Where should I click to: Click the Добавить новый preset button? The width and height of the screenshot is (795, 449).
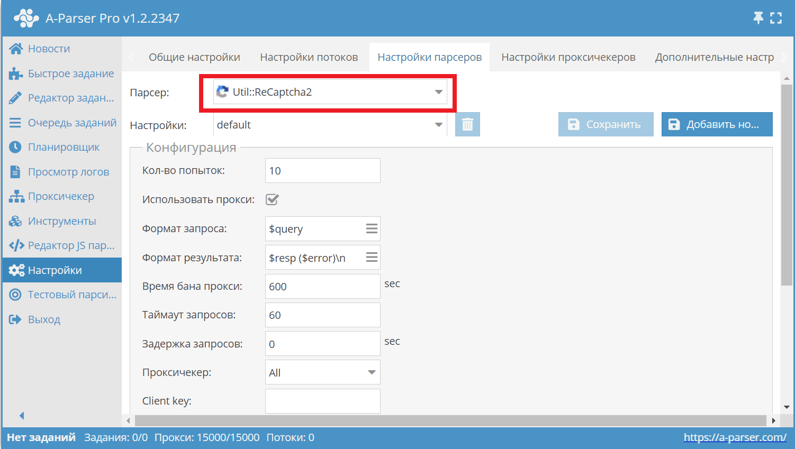[x=717, y=124]
